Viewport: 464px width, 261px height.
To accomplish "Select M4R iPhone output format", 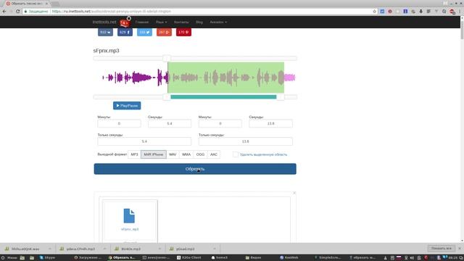I will (153, 154).
